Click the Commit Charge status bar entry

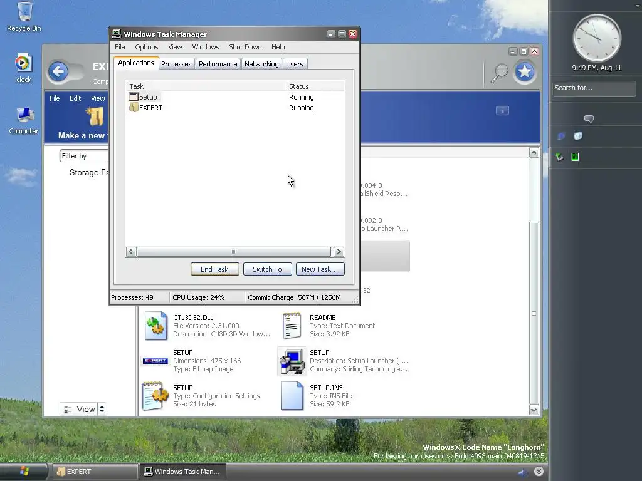point(295,297)
